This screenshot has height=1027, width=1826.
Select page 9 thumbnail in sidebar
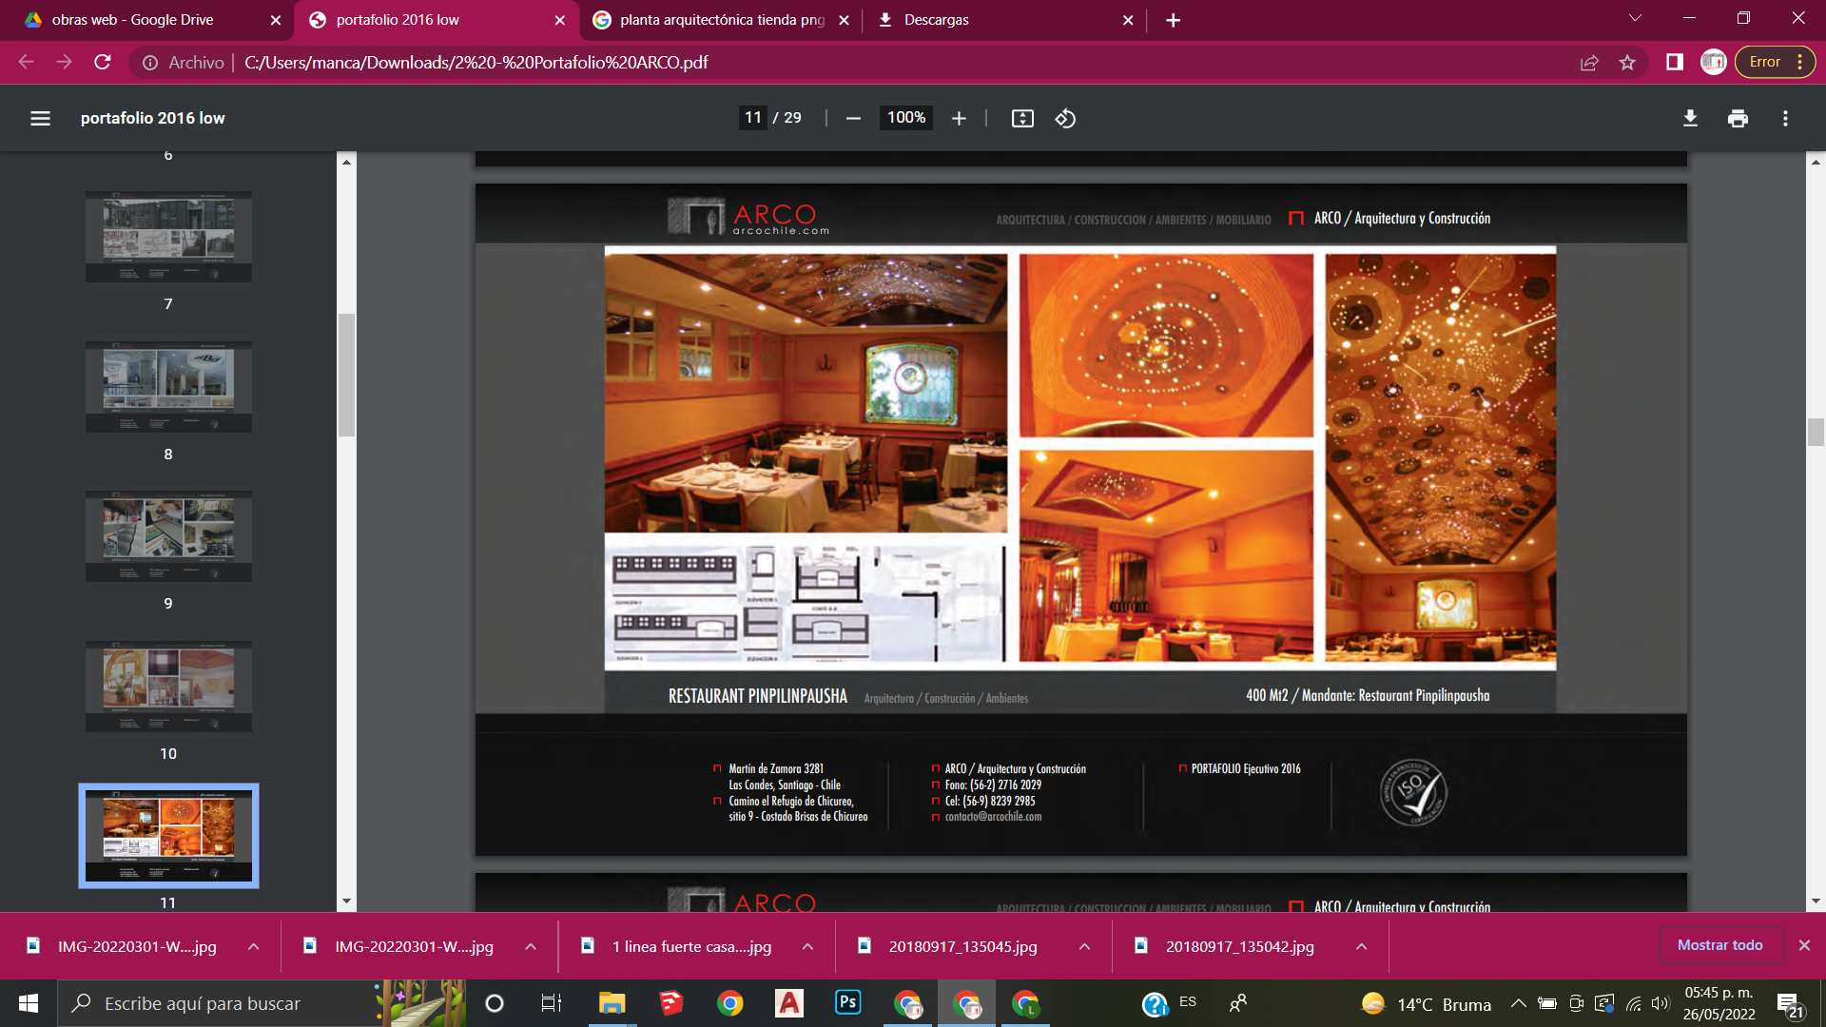168,535
